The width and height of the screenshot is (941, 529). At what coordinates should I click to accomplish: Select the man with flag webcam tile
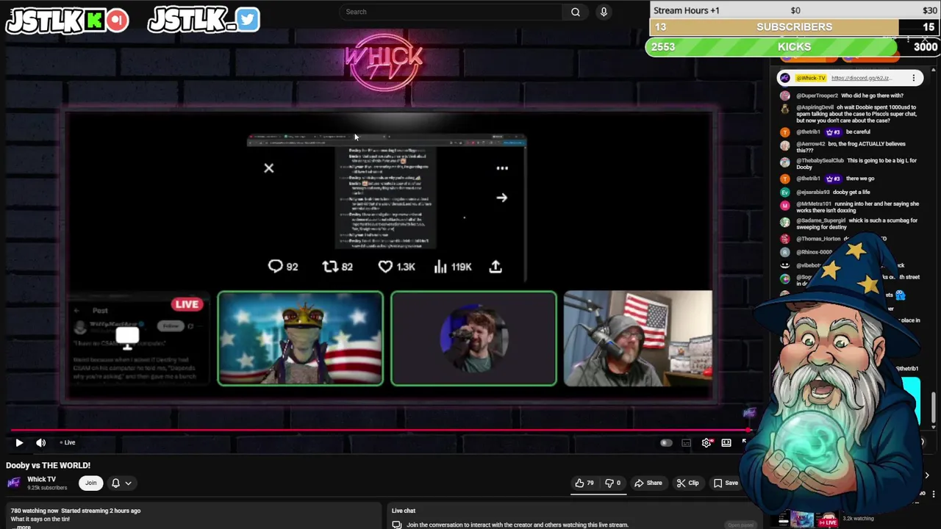[x=637, y=338]
